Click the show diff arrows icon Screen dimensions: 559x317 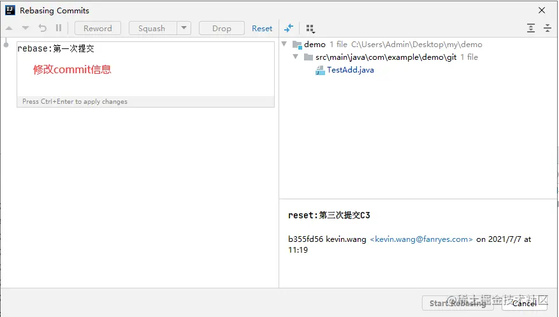(x=288, y=28)
